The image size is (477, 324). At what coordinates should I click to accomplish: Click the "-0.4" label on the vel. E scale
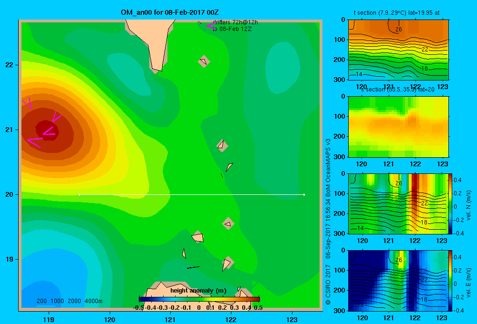[x=458, y=310]
